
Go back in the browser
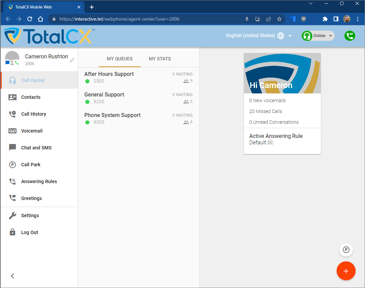pyautogui.click(x=8, y=19)
